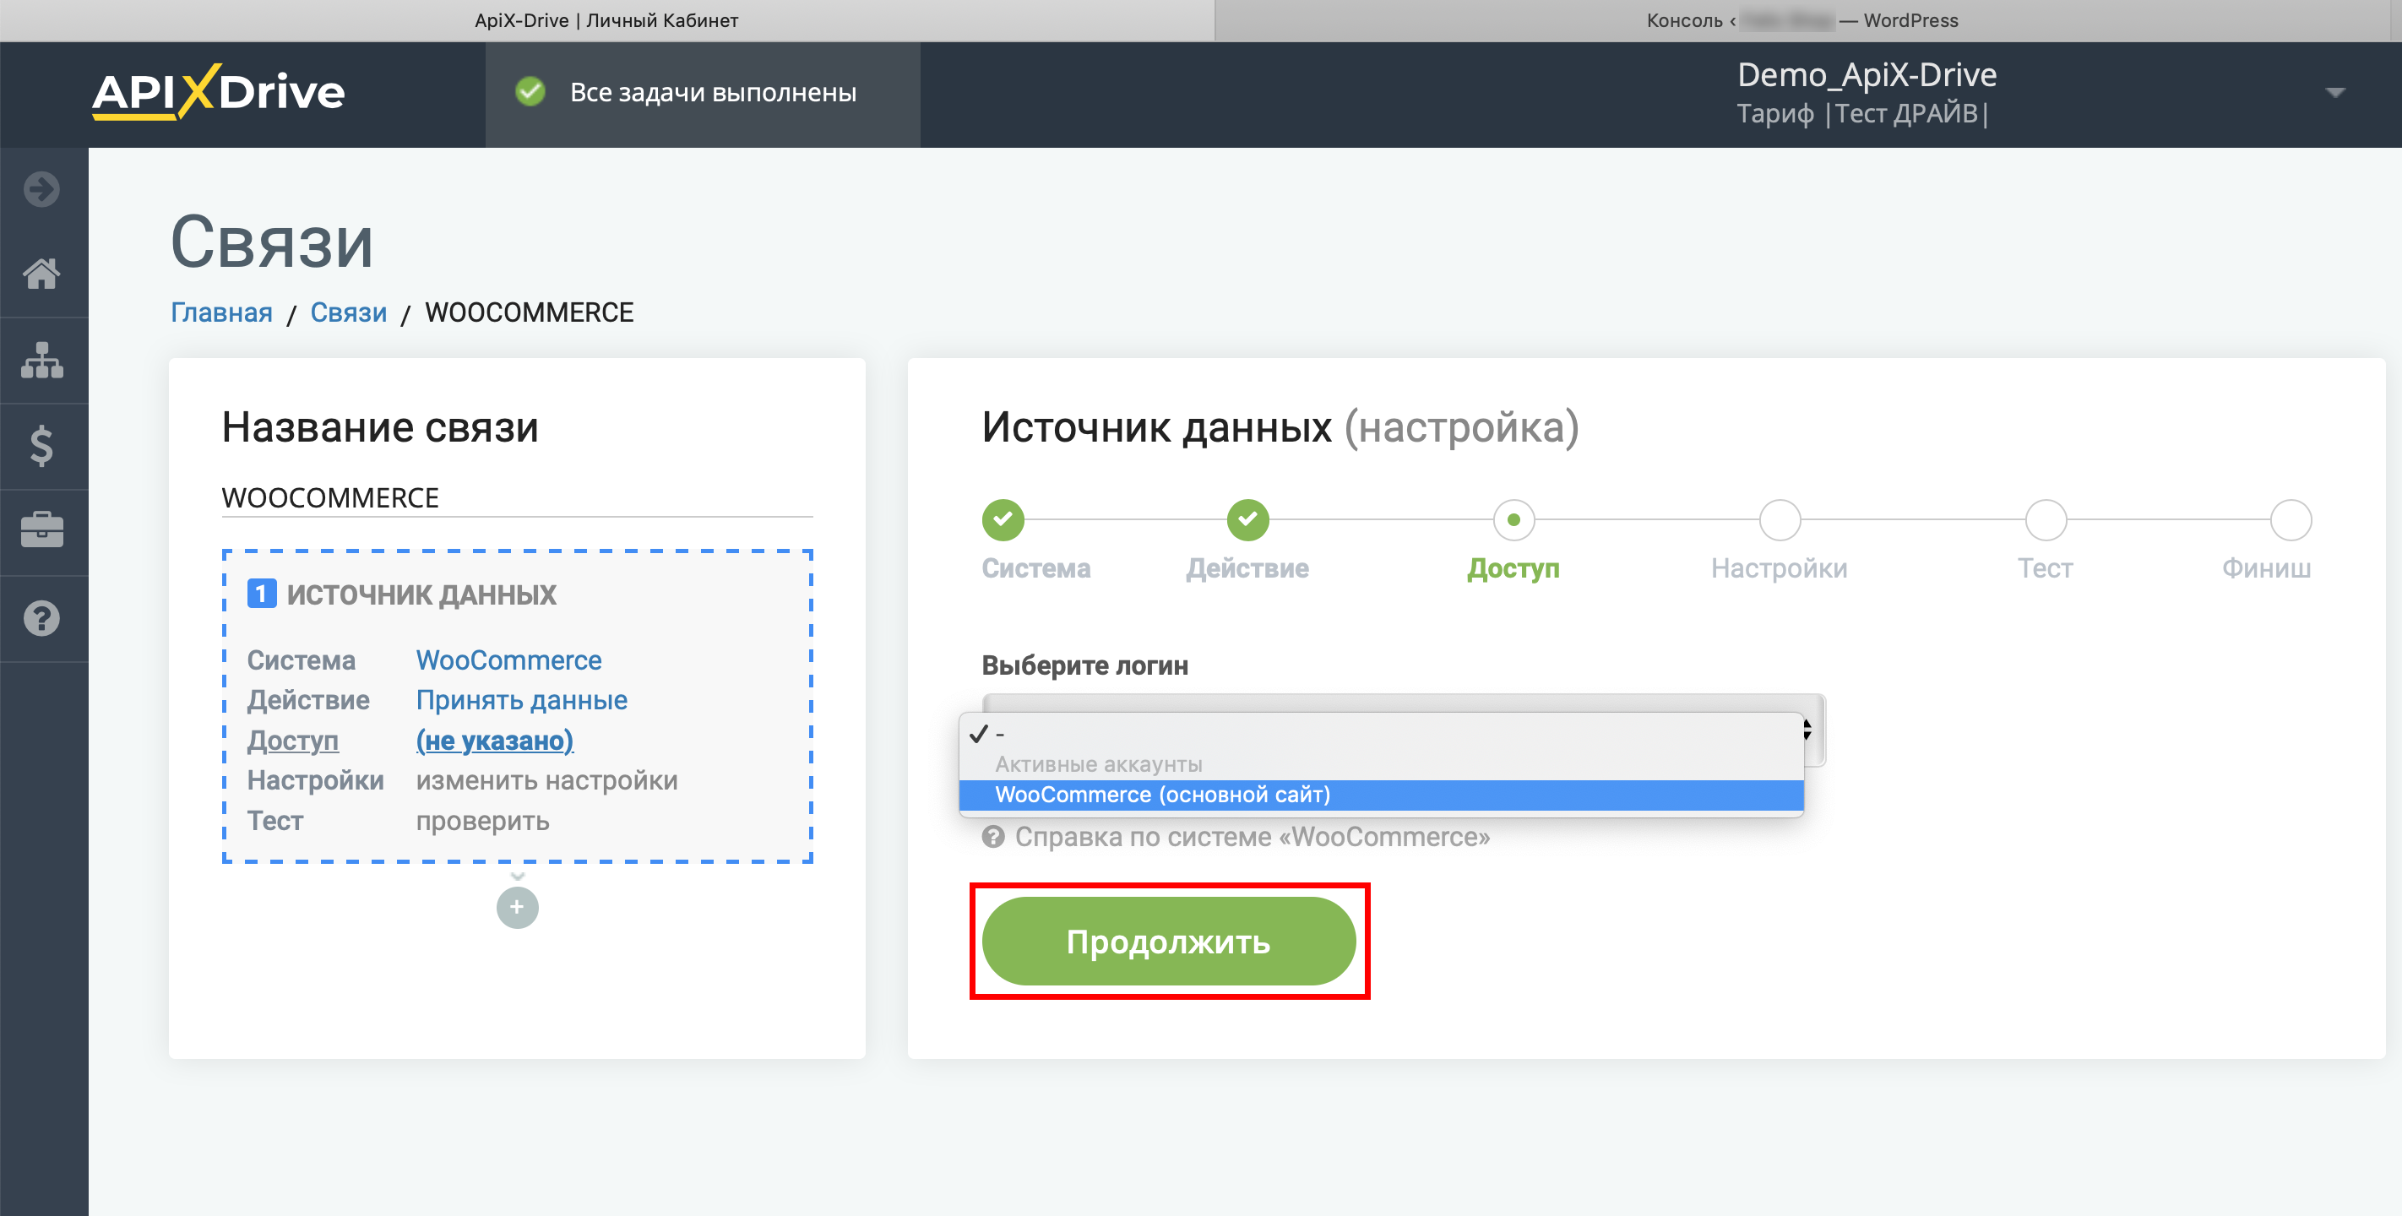This screenshot has height=1216, width=2402.
Task: Choose the dash empty option in the dropdown
Action: click(x=1381, y=734)
